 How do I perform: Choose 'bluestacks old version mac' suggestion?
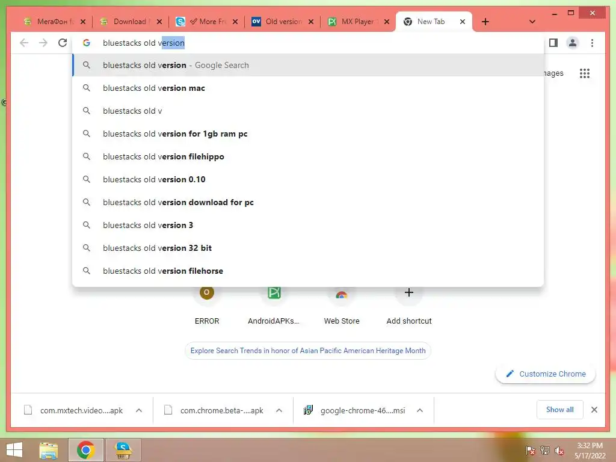click(x=309, y=88)
